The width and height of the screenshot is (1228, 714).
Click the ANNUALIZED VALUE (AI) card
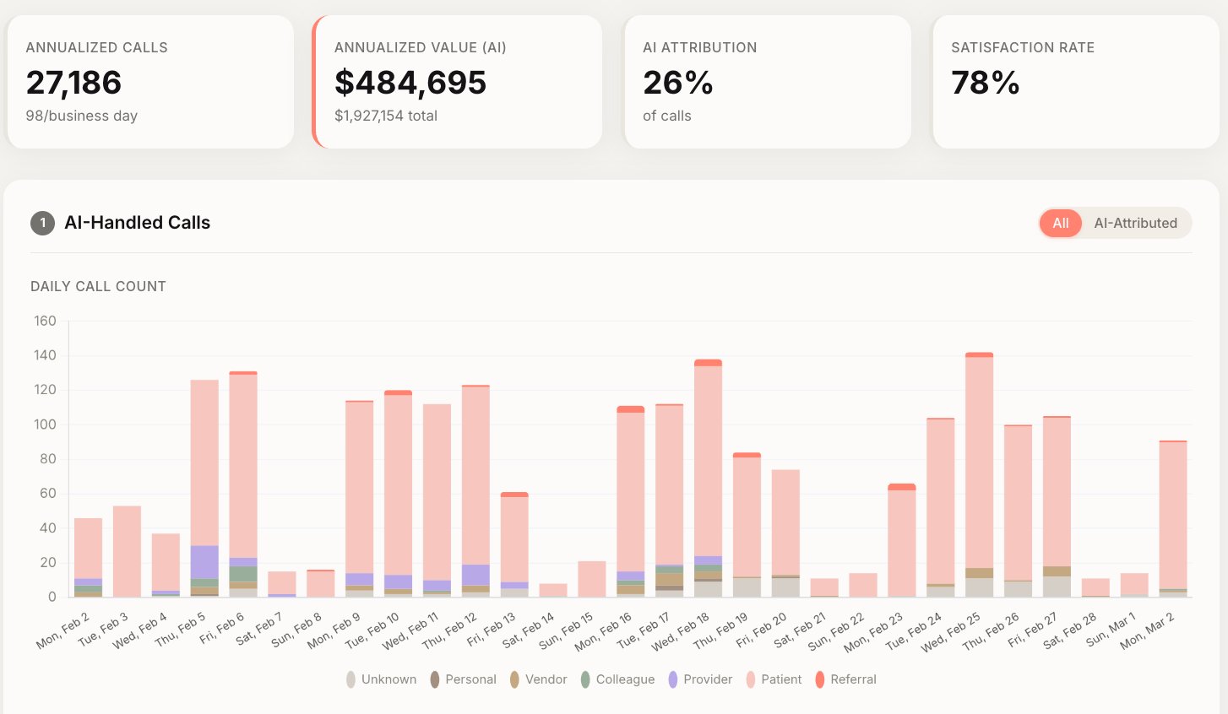[x=457, y=81]
